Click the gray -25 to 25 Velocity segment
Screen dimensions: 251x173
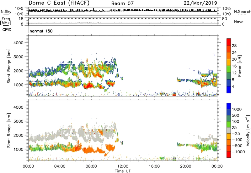click(229, 130)
